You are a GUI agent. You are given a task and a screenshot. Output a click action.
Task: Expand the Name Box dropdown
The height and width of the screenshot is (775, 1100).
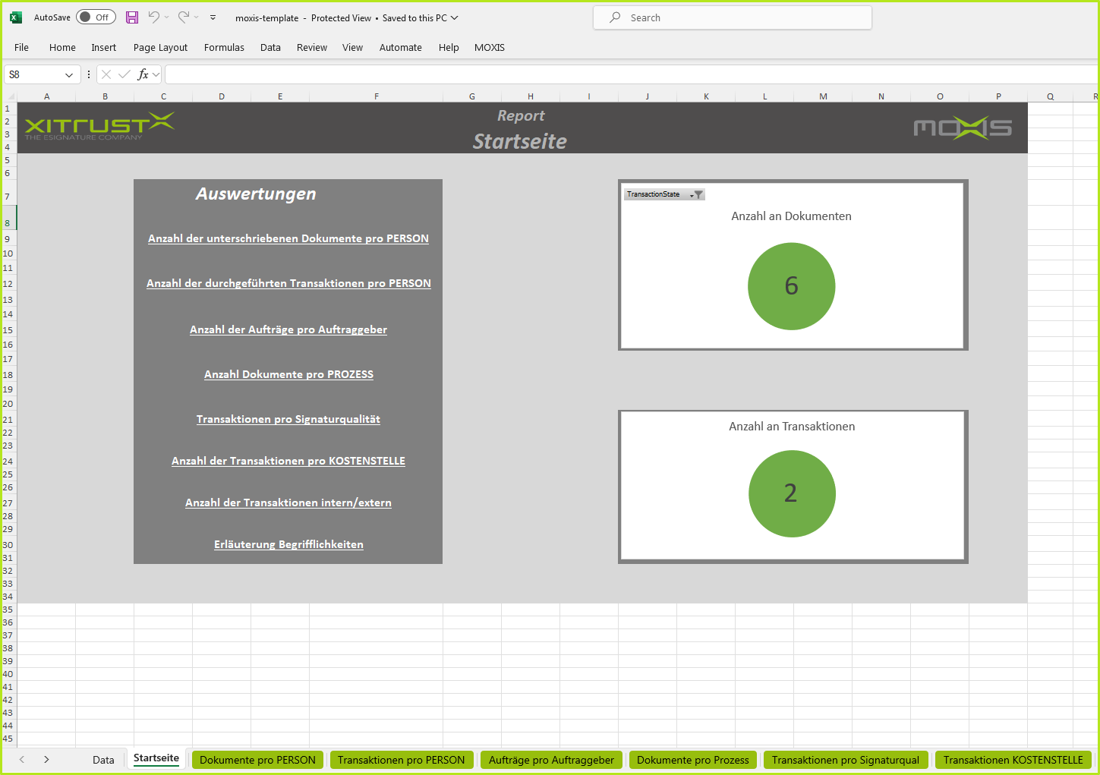coord(69,74)
